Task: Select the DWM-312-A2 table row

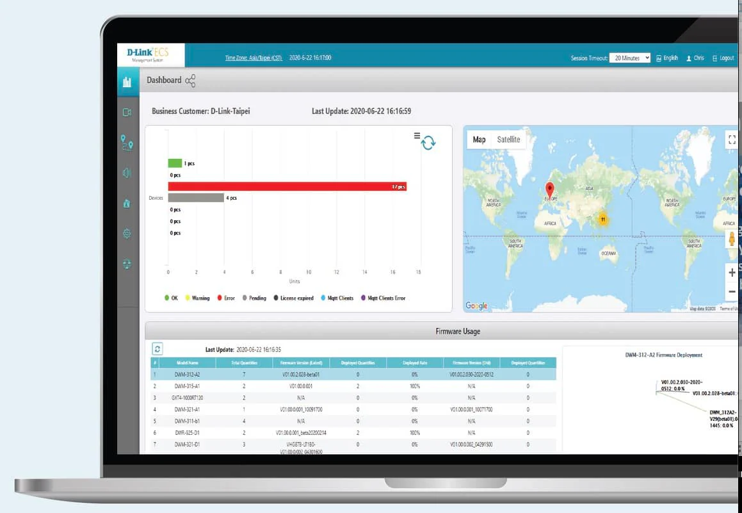Action: click(353, 374)
